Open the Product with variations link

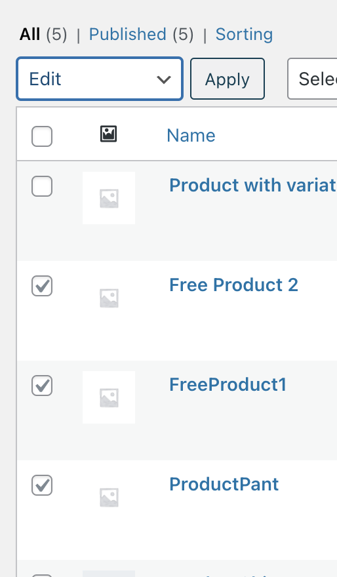(253, 185)
